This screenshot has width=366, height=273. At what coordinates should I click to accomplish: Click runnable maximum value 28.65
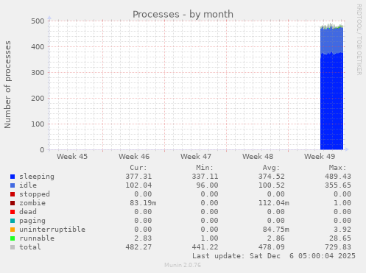pyautogui.click(x=340, y=238)
